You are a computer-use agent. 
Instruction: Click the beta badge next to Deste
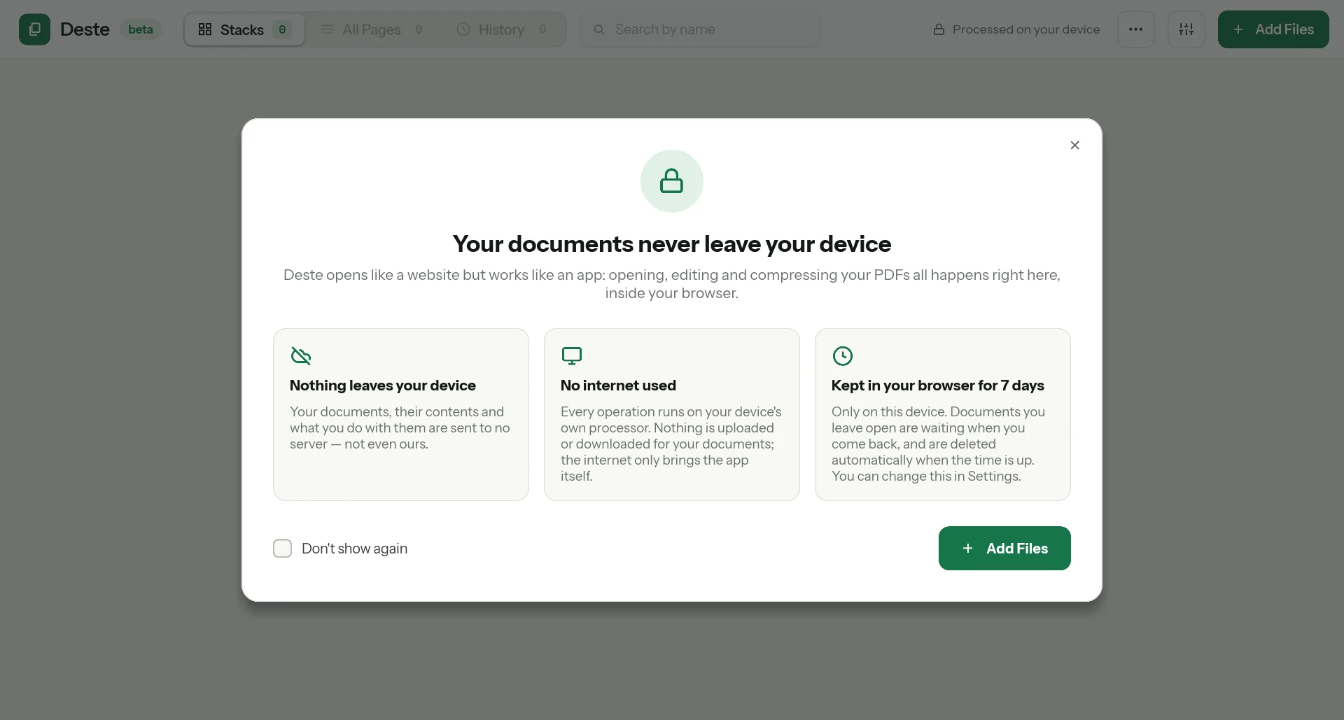[x=140, y=29]
